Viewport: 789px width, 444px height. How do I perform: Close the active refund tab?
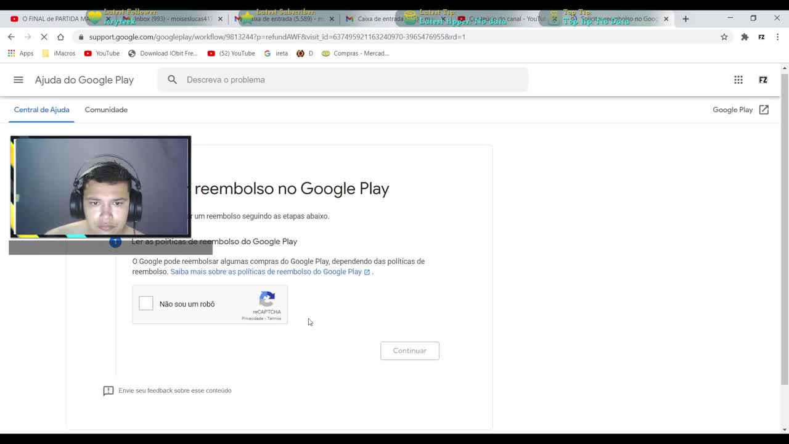pyautogui.click(x=666, y=19)
